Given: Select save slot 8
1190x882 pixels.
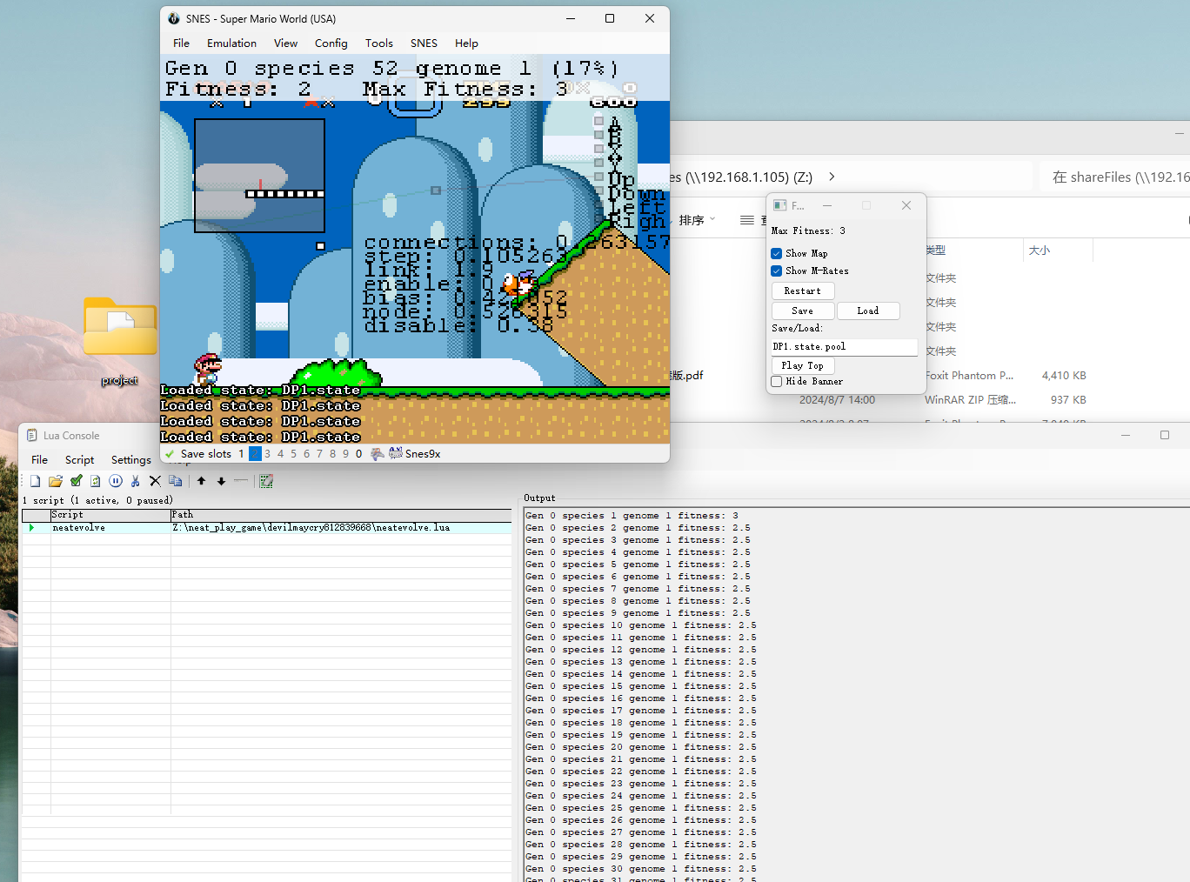Looking at the screenshot, I should point(332,454).
